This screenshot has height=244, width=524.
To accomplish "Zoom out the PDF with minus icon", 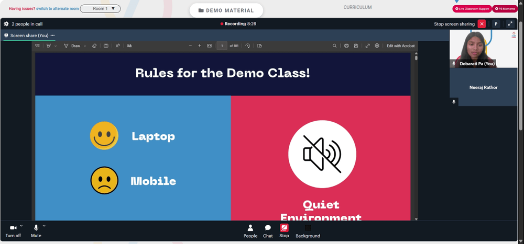I will 191,45.
